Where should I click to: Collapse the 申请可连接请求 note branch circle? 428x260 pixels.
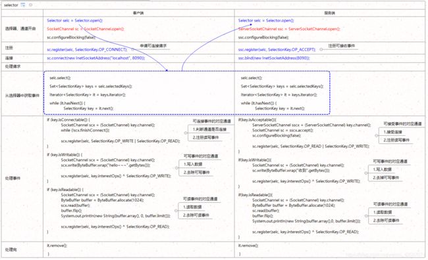click(x=132, y=49)
